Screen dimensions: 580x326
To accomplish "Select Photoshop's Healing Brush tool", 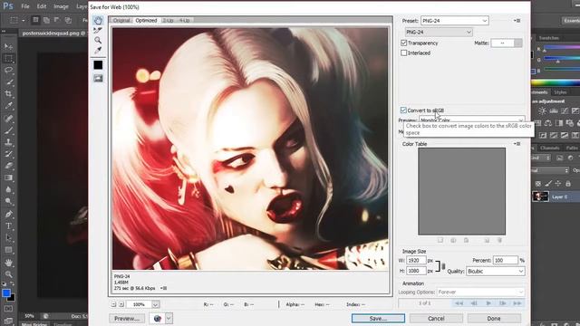I will [8, 119].
